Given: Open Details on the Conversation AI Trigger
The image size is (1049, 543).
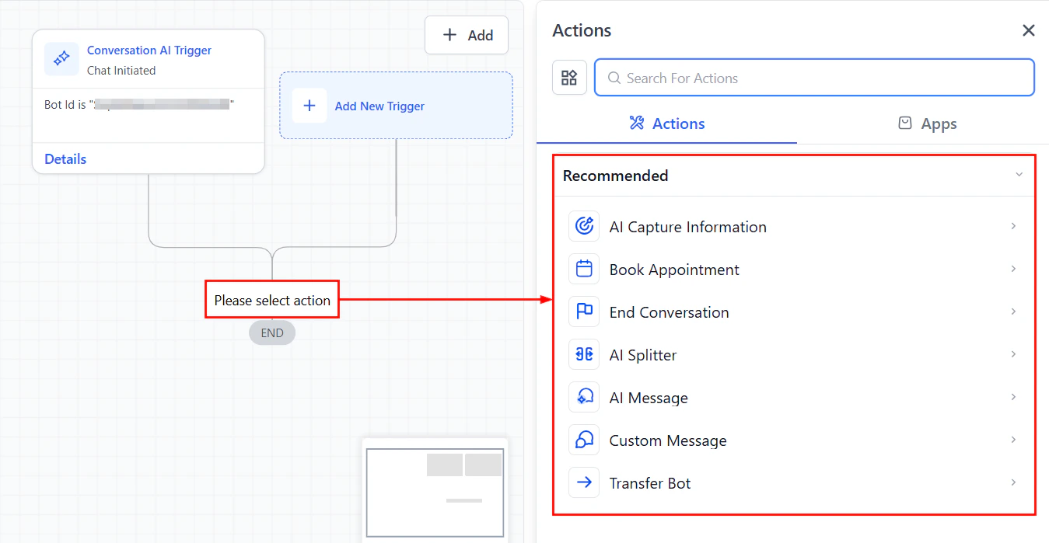Looking at the screenshot, I should pyautogui.click(x=65, y=158).
